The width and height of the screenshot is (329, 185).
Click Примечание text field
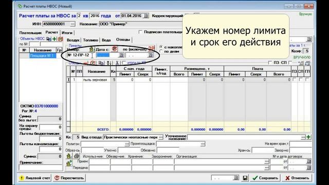(x=41, y=168)
